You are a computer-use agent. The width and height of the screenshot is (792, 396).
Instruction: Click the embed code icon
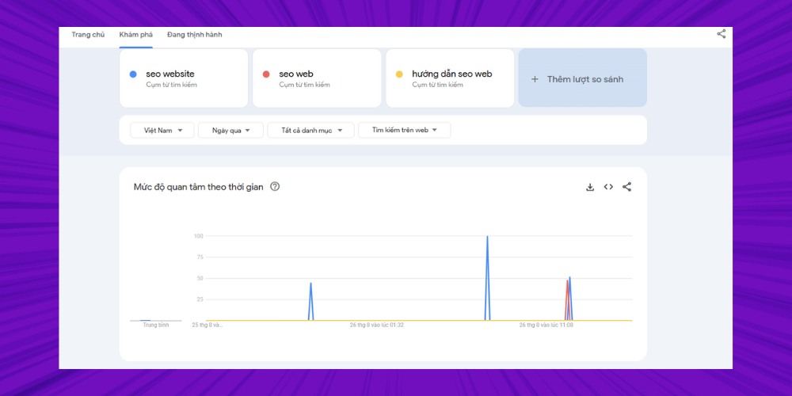pos(608,187)
